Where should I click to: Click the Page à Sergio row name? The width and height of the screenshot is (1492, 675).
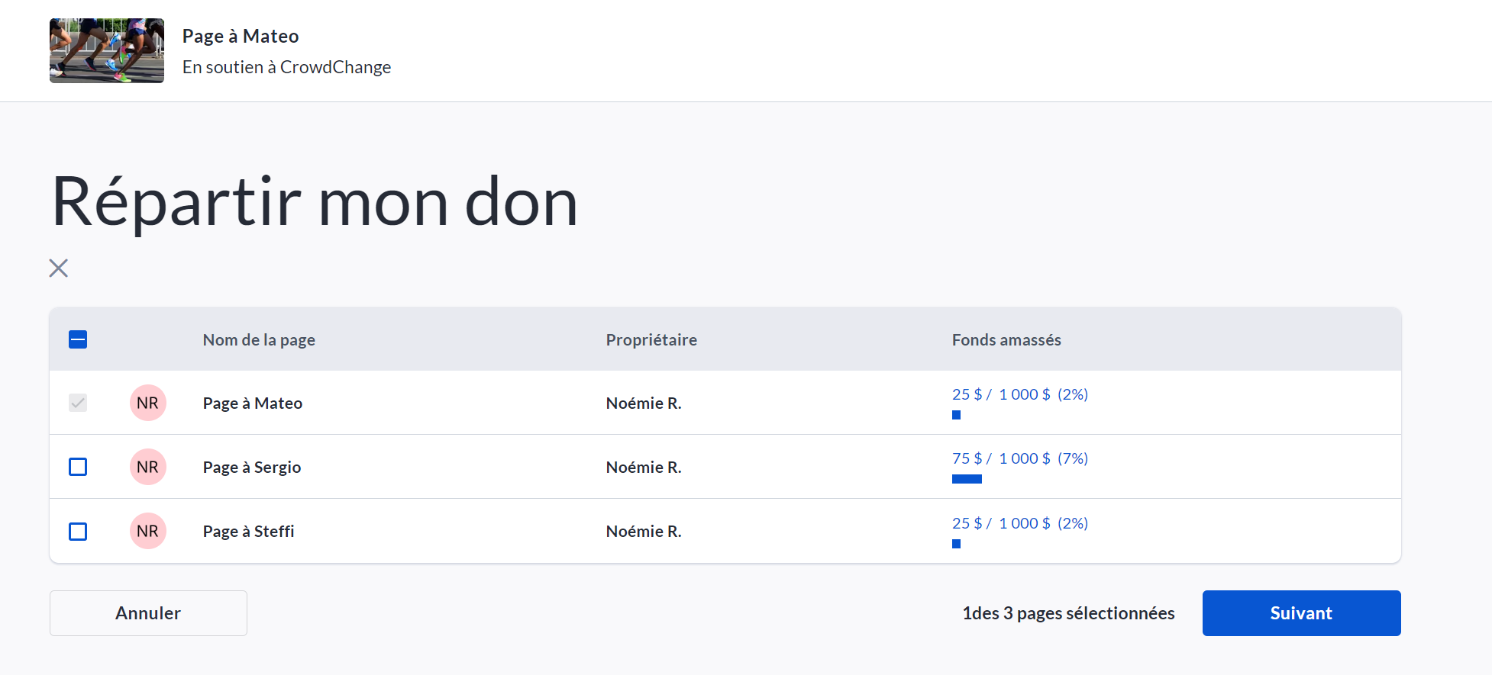(252, 467)
